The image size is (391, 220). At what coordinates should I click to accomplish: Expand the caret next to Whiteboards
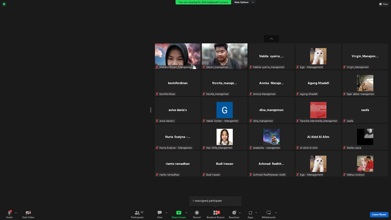pos(276,213)
